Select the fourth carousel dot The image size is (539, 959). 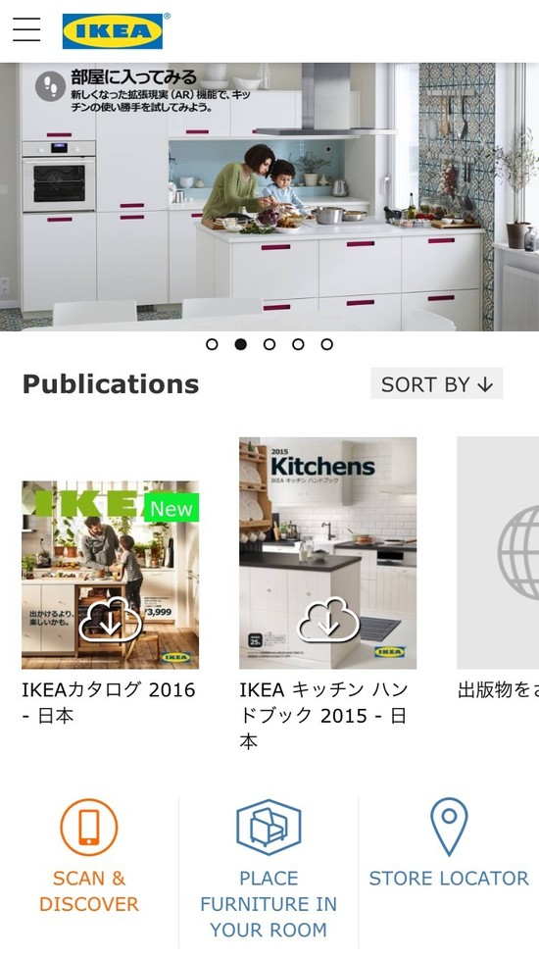[298, 344]
